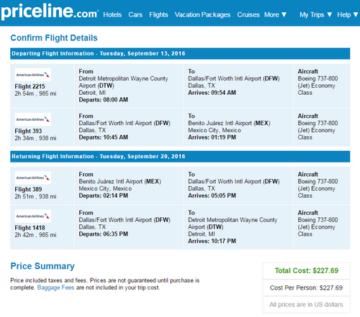Select Flights in the navigation bar
360x317 pixels.
[158, 15]
